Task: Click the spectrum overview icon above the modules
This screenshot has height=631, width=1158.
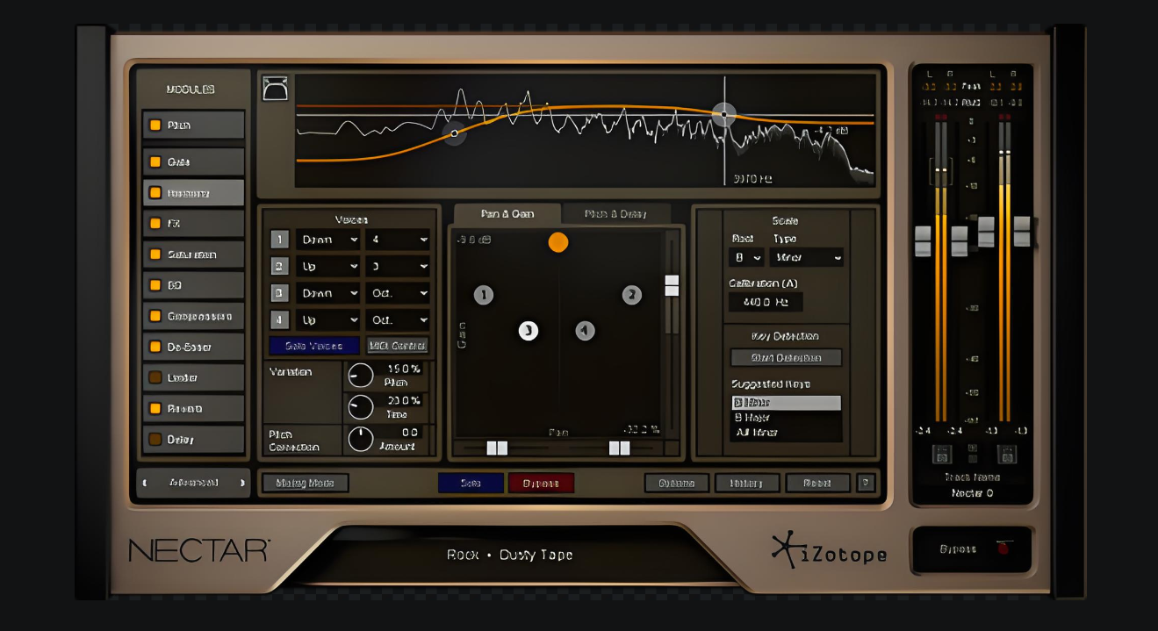Action: 275,88
